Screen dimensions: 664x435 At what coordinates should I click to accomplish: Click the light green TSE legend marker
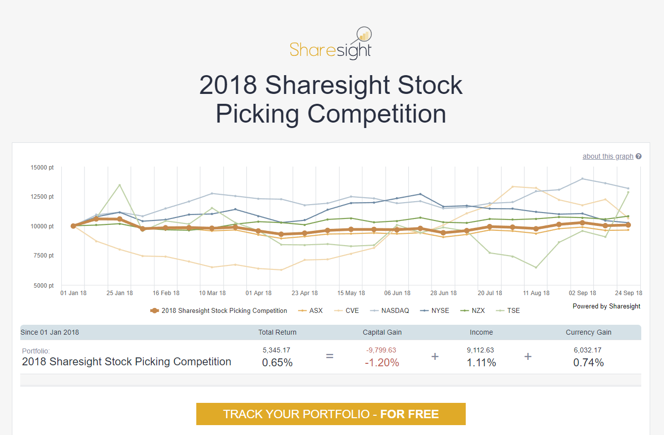click(x=499, y=310)
